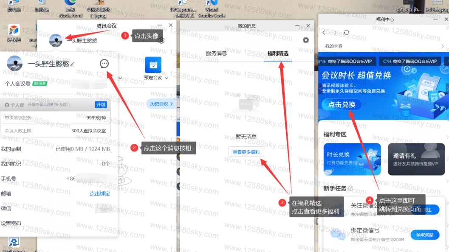
Task: Open 好视通 desktop icon
Action: point(14,34)
